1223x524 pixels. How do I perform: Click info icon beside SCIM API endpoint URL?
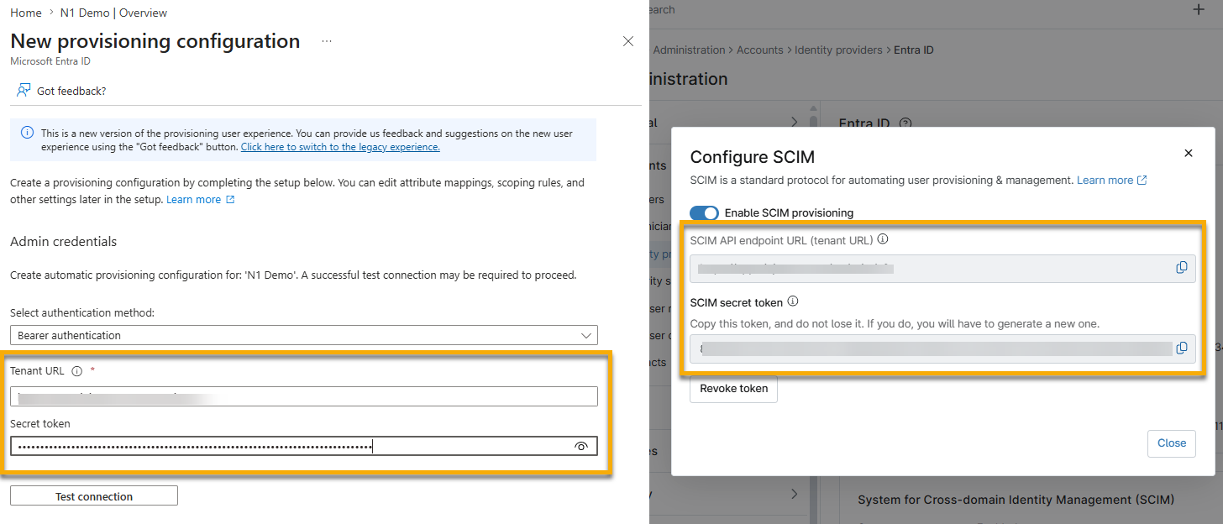(883, 239)
